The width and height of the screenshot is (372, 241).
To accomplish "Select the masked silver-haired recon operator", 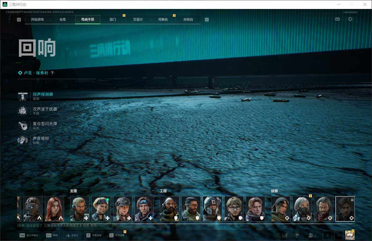I will pyautogui.click(x=302, y=209).
